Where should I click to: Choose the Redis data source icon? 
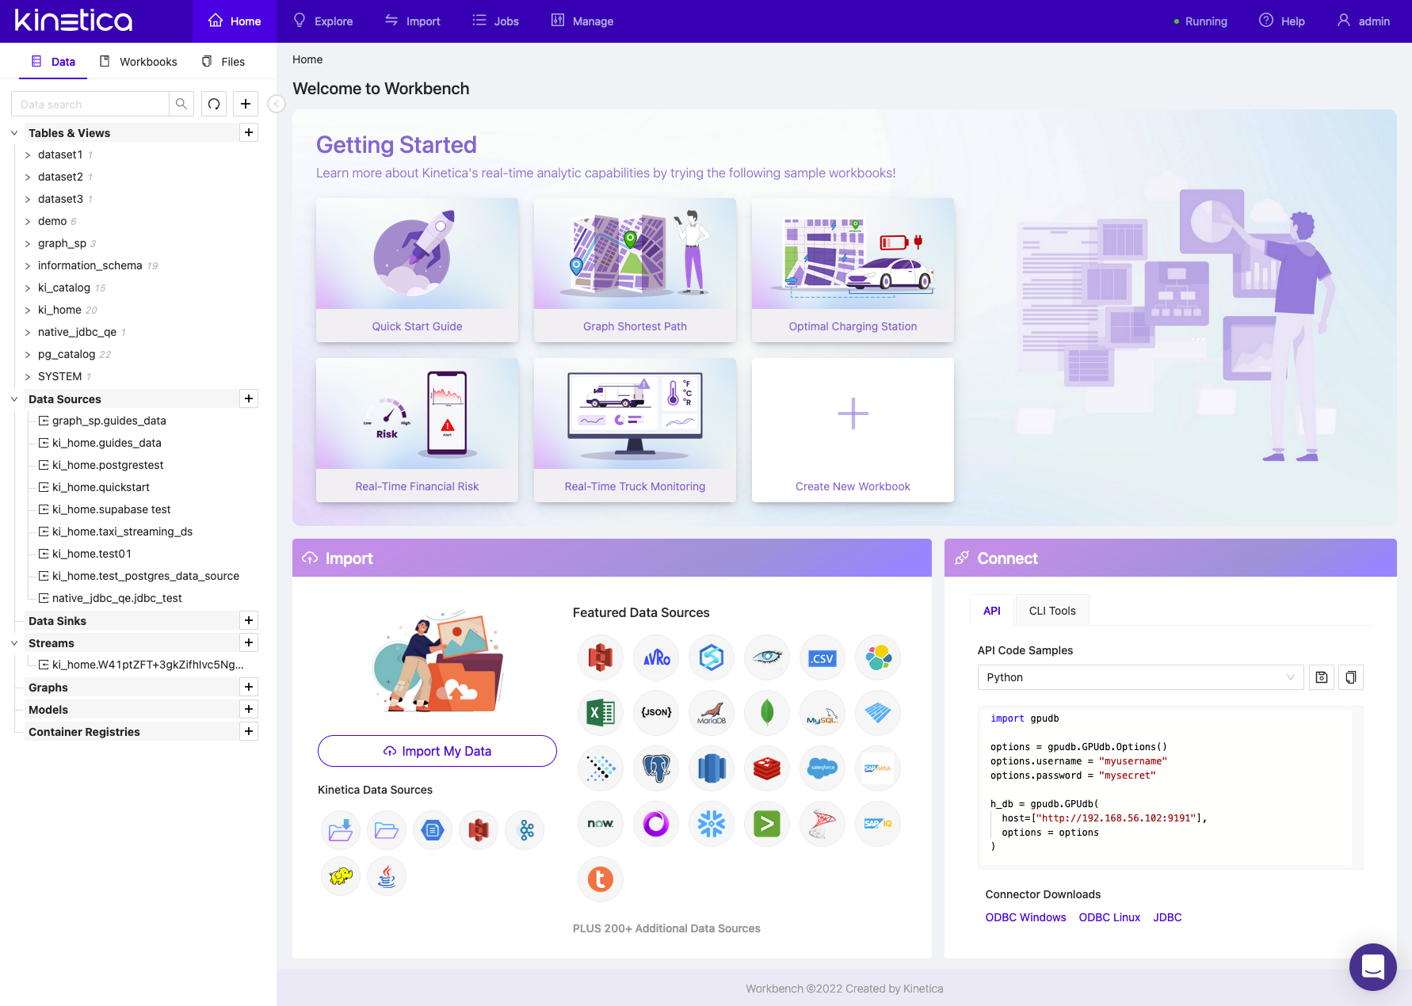767,768
